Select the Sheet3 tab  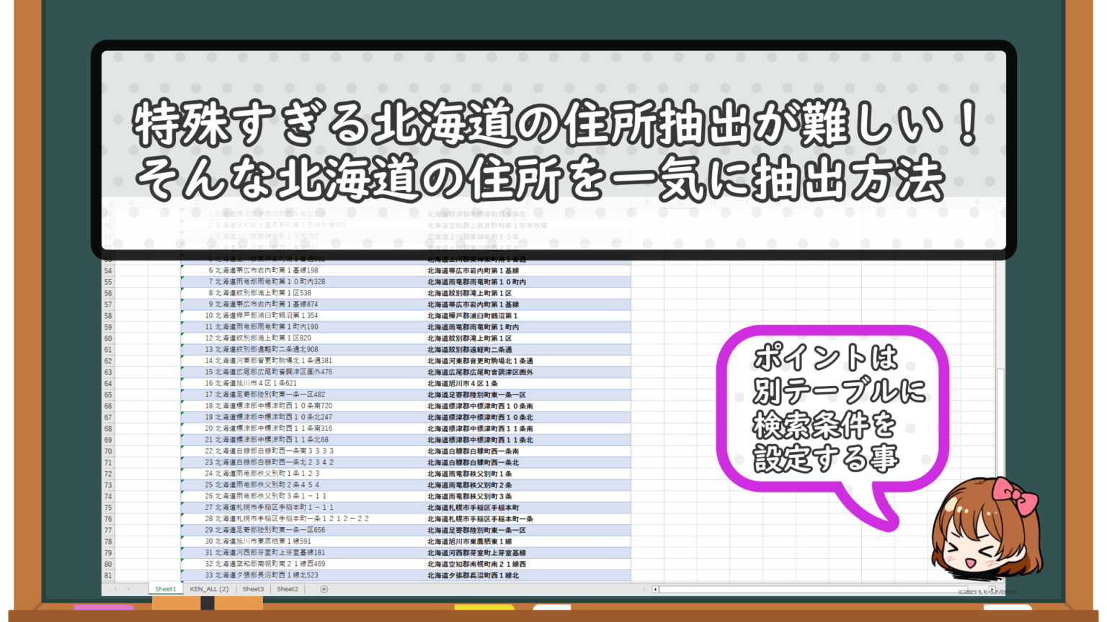pyautogui.click(x=253, y=589)
